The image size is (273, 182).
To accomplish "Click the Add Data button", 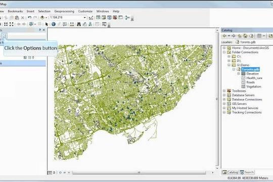I will (x=42, y=17).
